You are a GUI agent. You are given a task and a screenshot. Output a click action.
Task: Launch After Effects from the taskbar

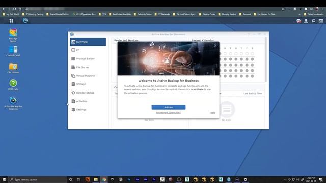(137, 179)
